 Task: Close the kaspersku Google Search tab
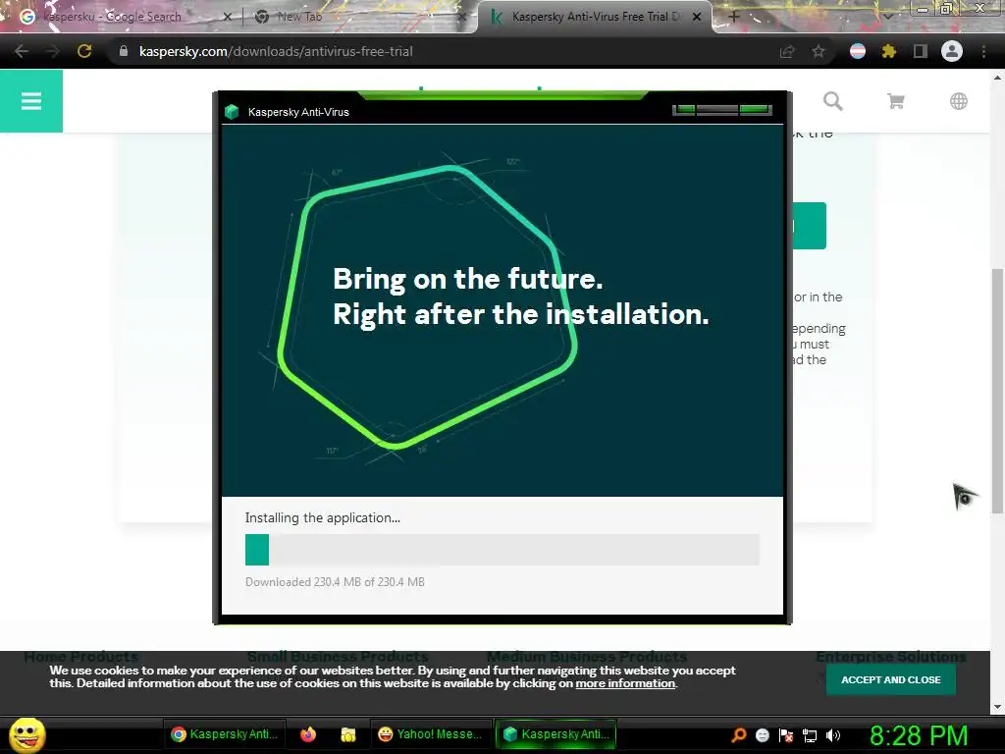[x=227, y=17]
